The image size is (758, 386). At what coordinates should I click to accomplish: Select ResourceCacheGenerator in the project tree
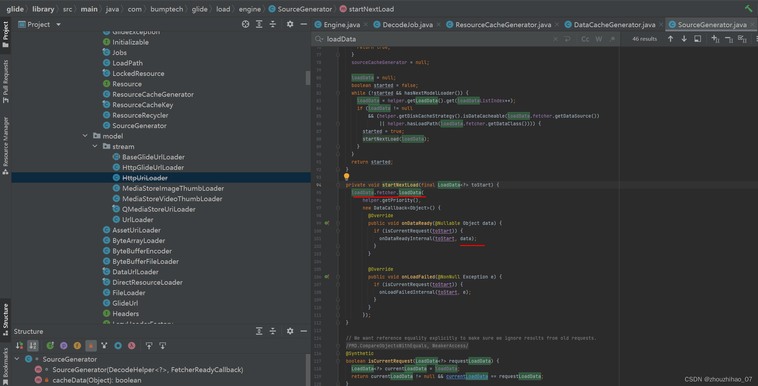(x=153, y=94)
